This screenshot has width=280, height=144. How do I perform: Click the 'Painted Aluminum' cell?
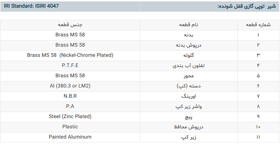pos(70,137)
